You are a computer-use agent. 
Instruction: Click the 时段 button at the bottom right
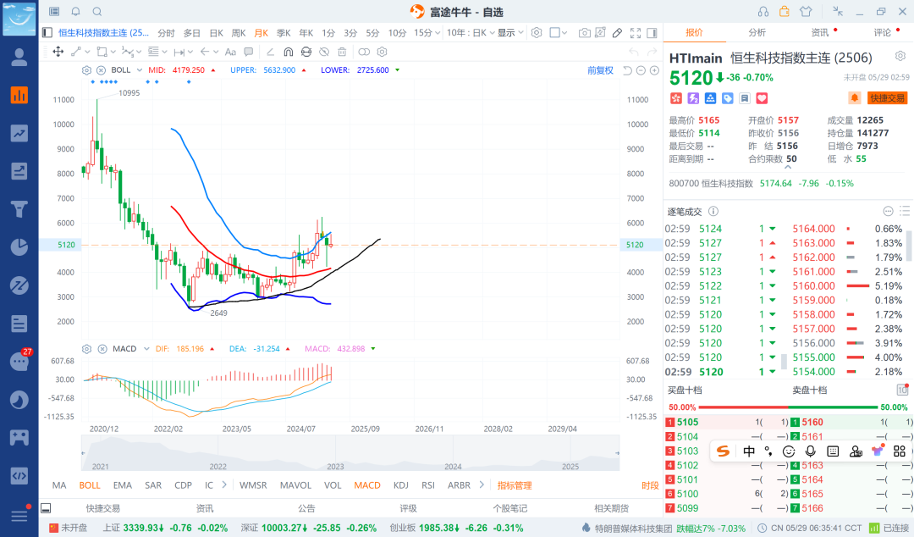[x=650, y=485]
